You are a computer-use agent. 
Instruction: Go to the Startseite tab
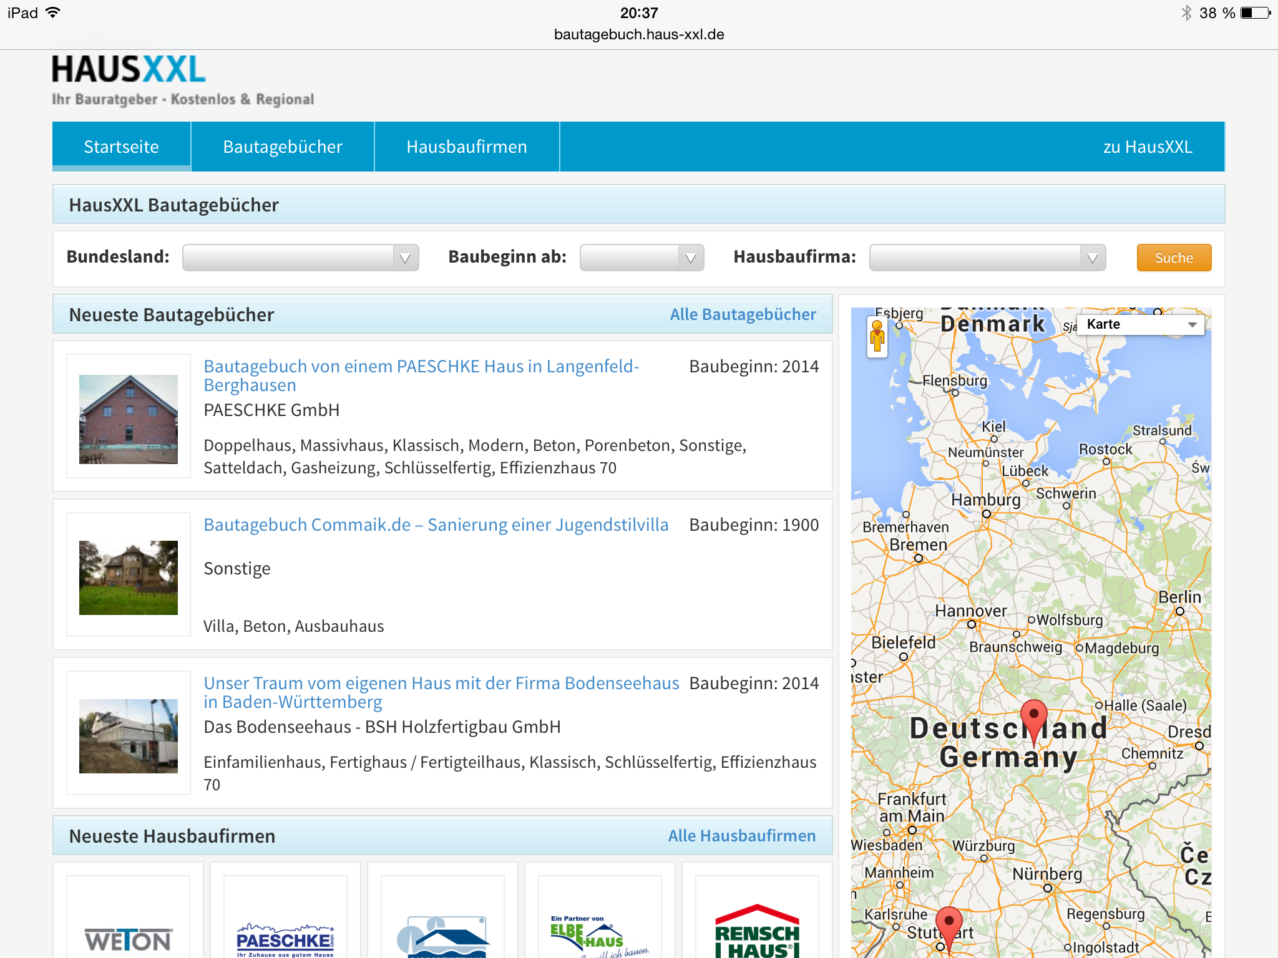(x=121, y=147)
